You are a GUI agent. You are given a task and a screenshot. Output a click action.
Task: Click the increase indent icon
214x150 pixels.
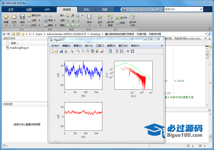73,25
